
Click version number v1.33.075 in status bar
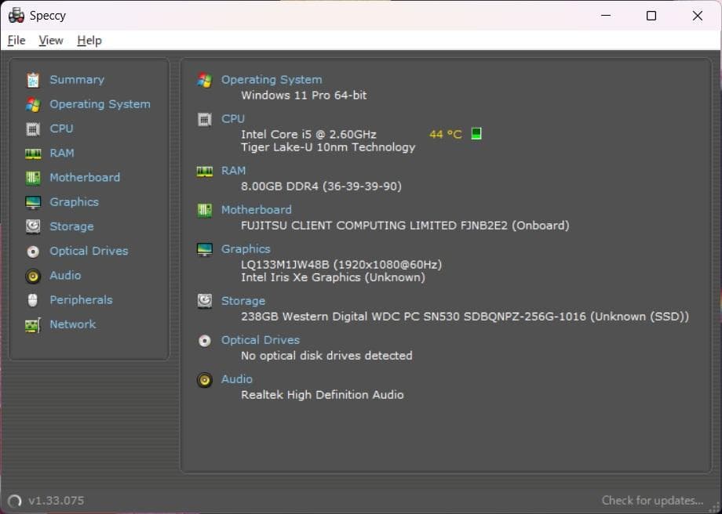(57, 501)
